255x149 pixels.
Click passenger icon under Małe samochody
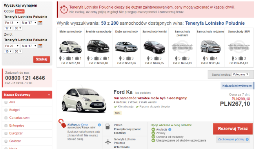(60, 58)
